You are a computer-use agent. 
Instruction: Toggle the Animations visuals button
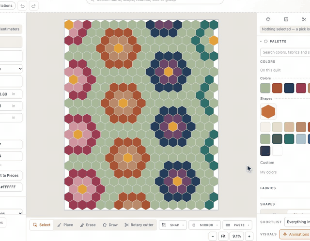295,234
